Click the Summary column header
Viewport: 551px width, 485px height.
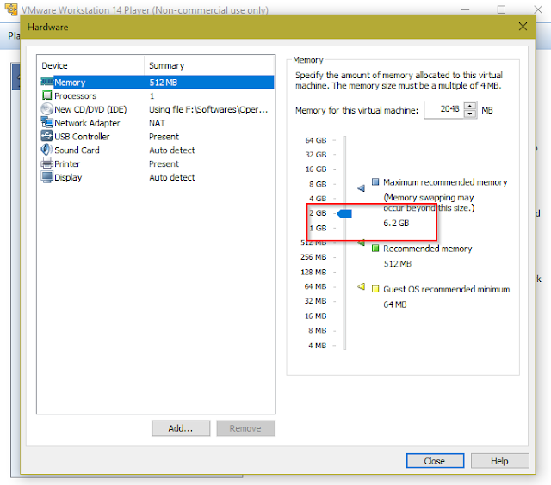pyautogui.click(x=209, y=65)
